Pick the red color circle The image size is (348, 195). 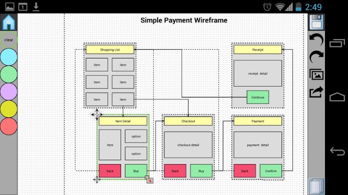click(x=9, y=126)
